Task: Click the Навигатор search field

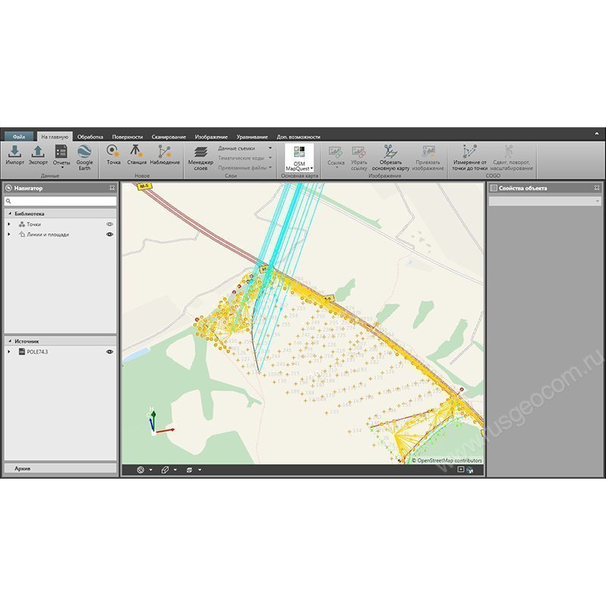Action: coord(61,201)
